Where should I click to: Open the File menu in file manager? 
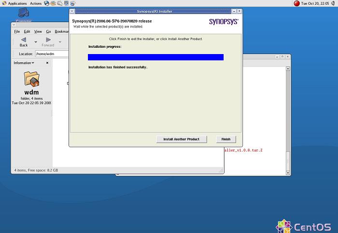(x=17, y=31)
